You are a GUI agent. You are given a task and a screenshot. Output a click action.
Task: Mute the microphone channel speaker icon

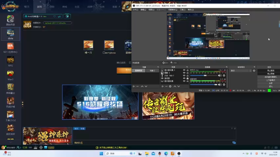(x=220, y=75)
